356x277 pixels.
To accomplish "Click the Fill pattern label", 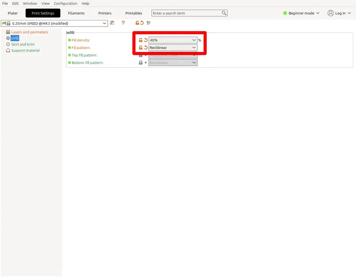I will click(x=81, y=48).
